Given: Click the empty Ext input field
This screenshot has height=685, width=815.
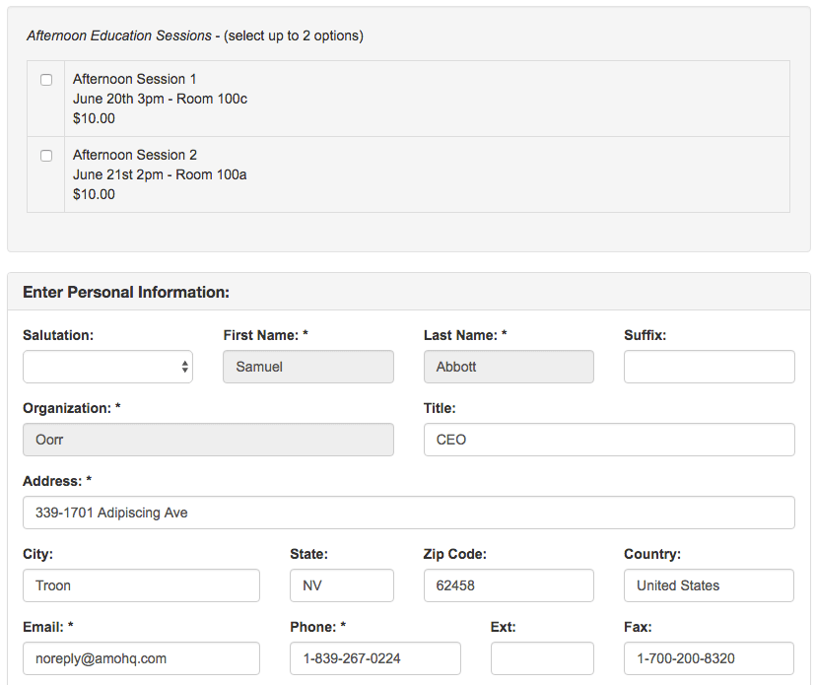Looking at the screenshot, I should [x=542, y=658].
